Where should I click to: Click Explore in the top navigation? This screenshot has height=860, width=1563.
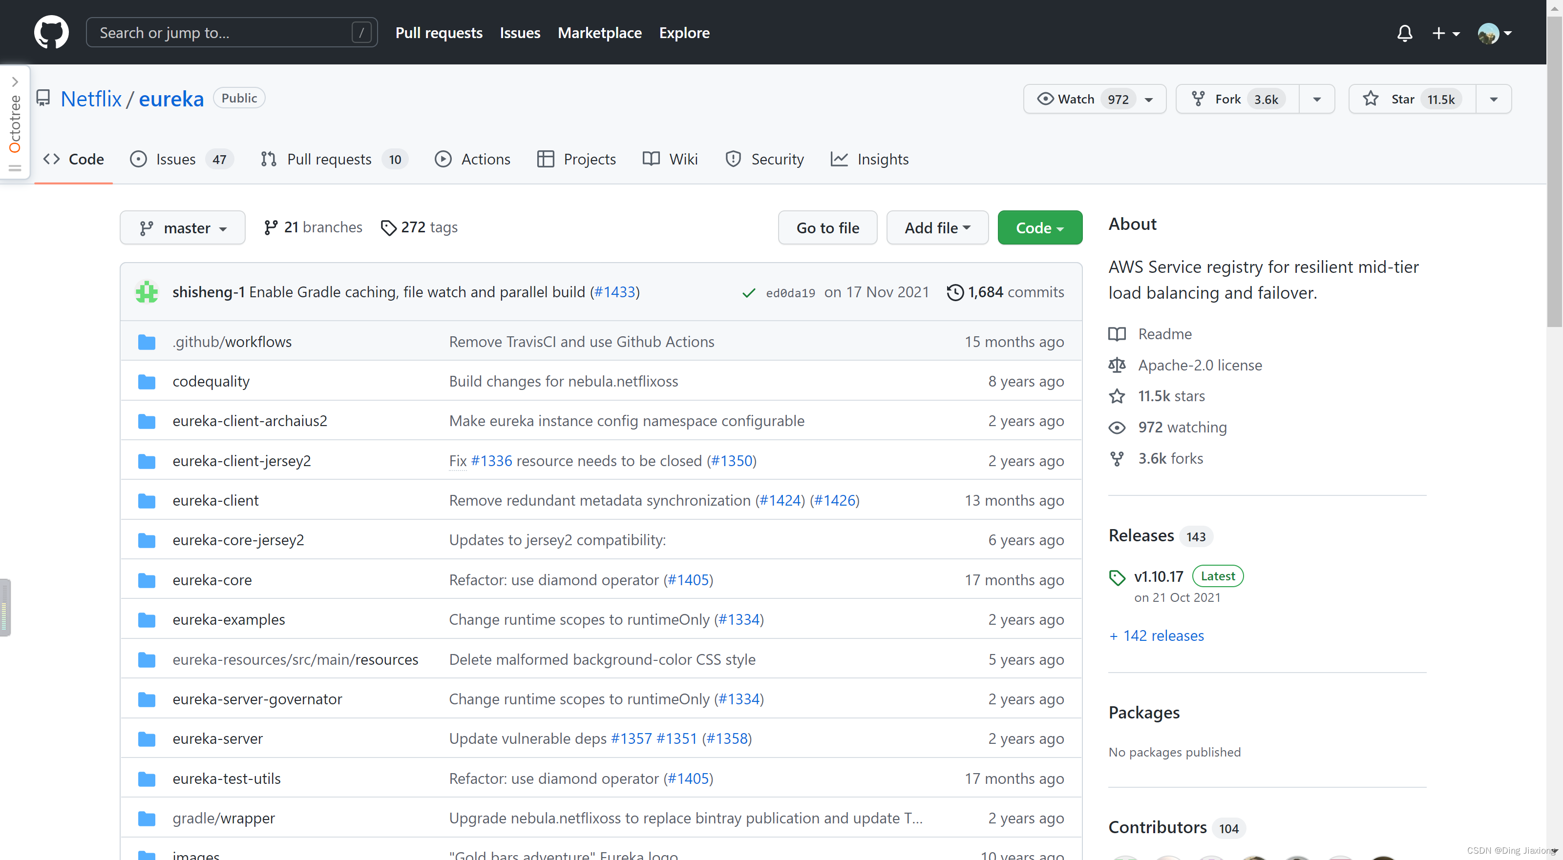coord(684,33)
